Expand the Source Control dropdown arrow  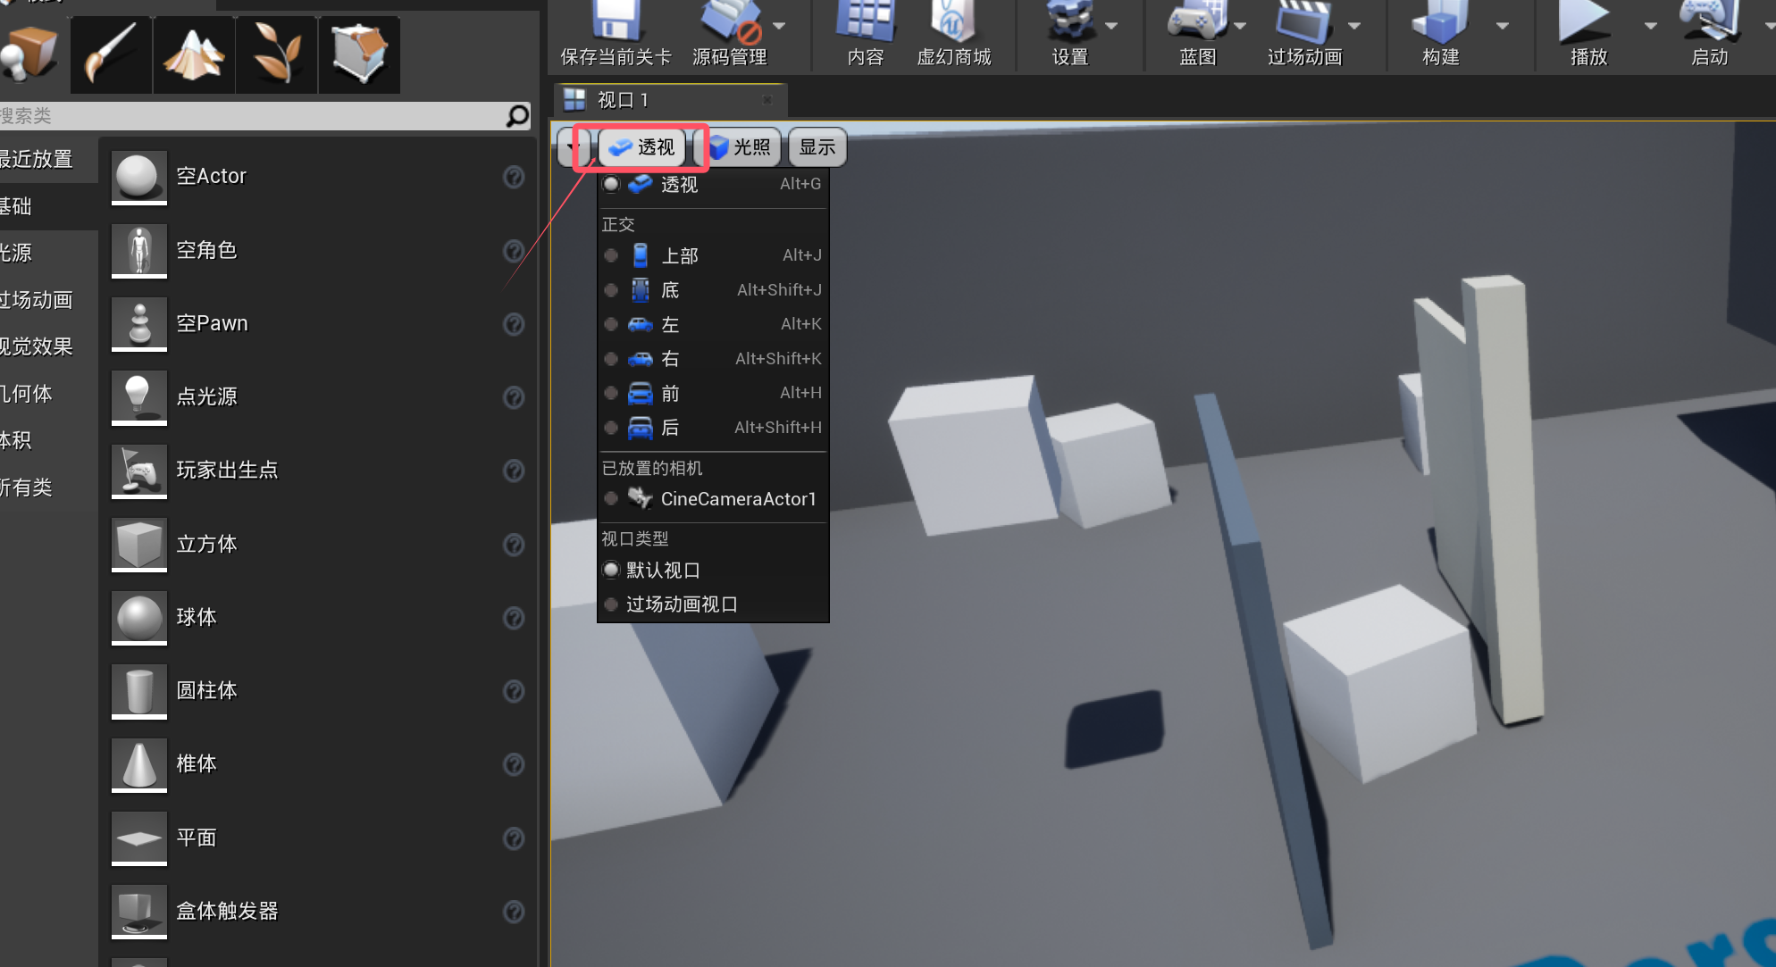tap(779, 26)
